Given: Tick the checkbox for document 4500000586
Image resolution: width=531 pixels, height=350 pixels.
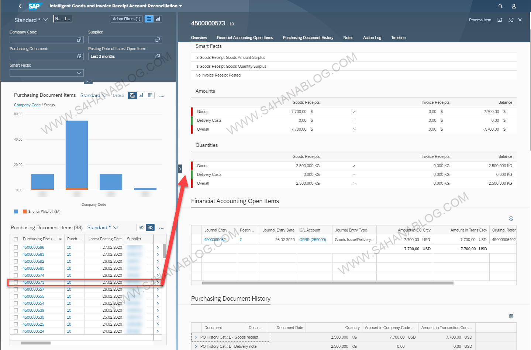Looking at the screenshot, I should tap(16, 247).
